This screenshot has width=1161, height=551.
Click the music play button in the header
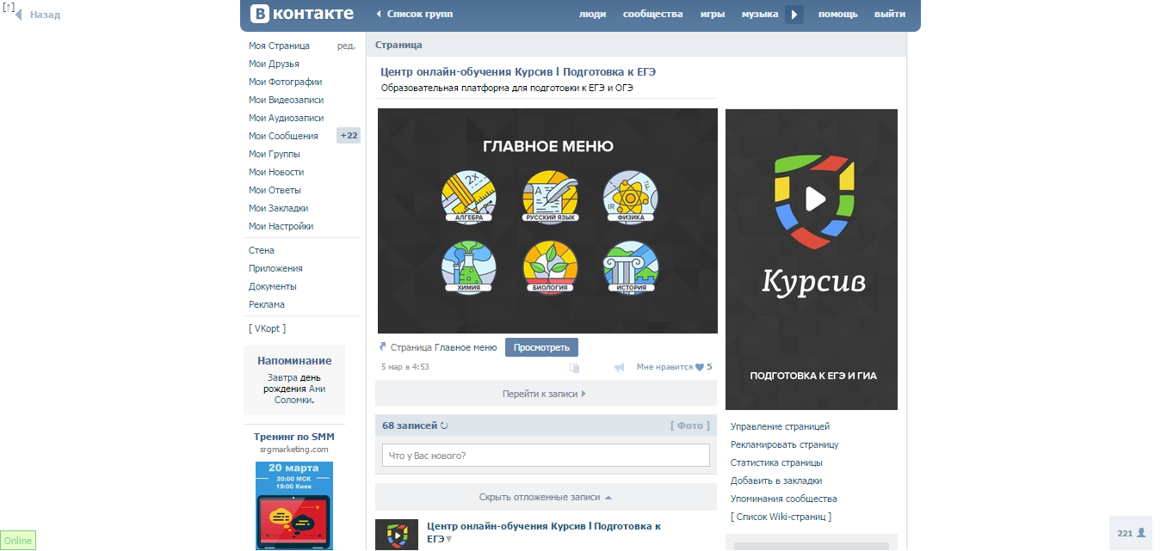794,14
